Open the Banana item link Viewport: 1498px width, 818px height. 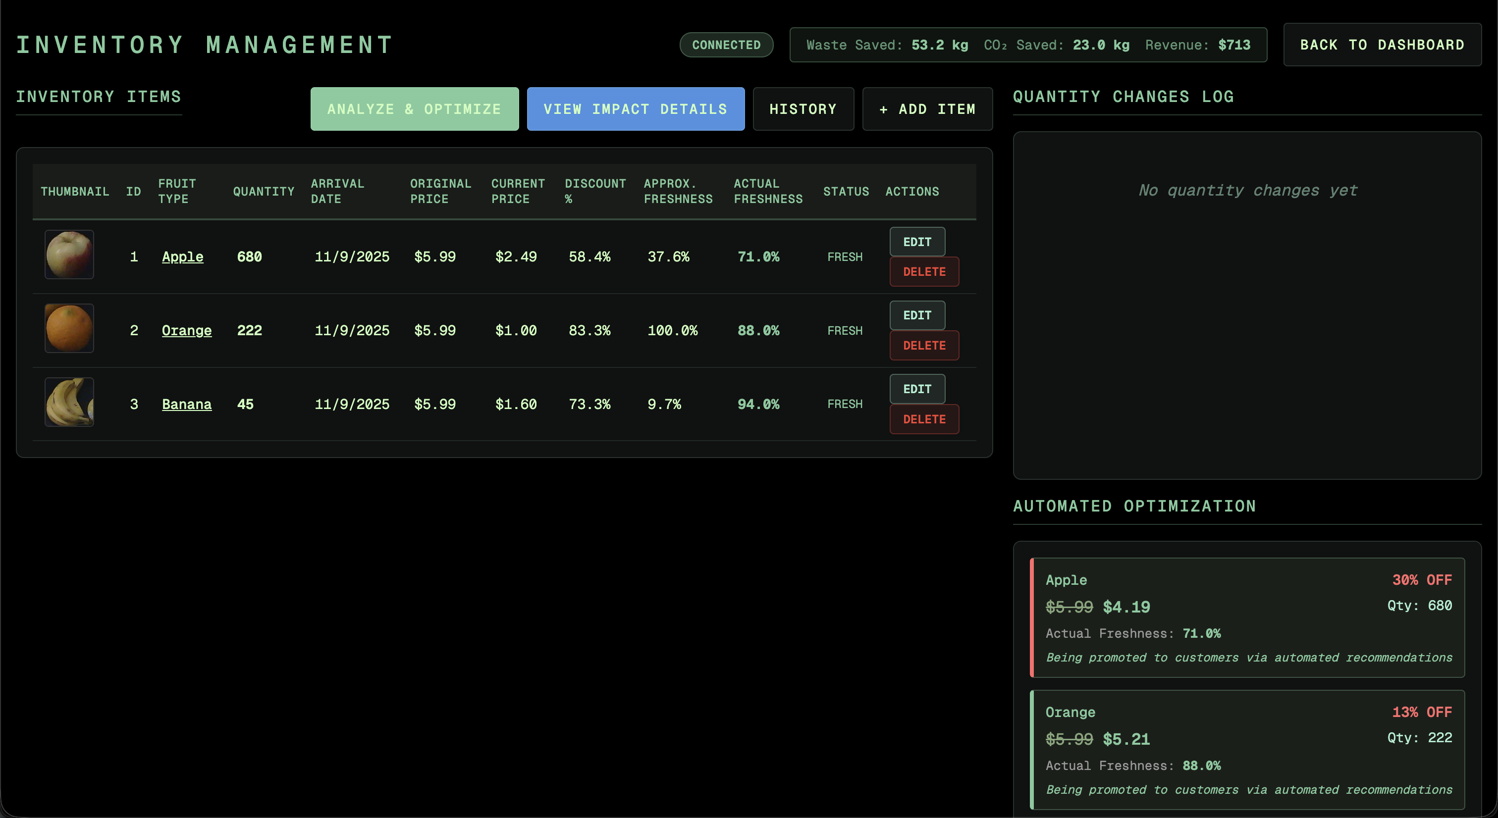pyautogui.click(x=187, y=404)
